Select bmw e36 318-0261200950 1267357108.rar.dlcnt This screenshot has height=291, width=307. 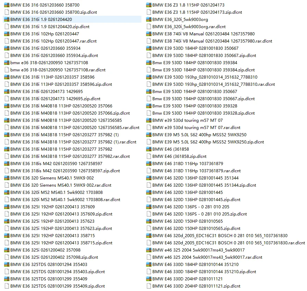(x=55, y=70)
